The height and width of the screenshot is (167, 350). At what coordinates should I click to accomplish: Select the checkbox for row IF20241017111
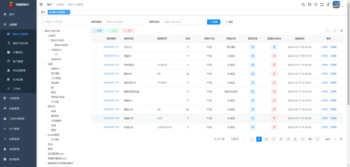(x=96, y=47)
